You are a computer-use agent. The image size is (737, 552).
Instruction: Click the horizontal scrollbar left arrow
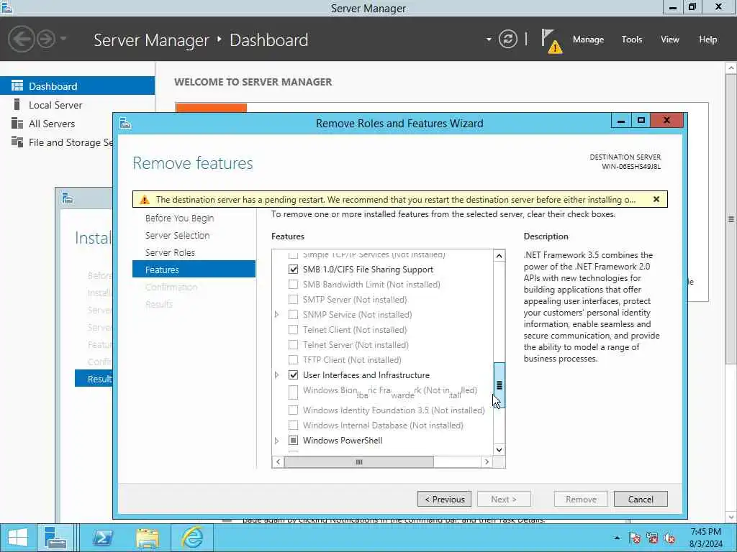[279, 462]
